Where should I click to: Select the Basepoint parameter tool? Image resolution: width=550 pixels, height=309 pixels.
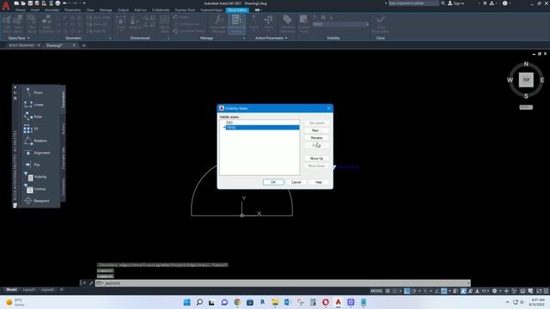(x=37, y=201)
